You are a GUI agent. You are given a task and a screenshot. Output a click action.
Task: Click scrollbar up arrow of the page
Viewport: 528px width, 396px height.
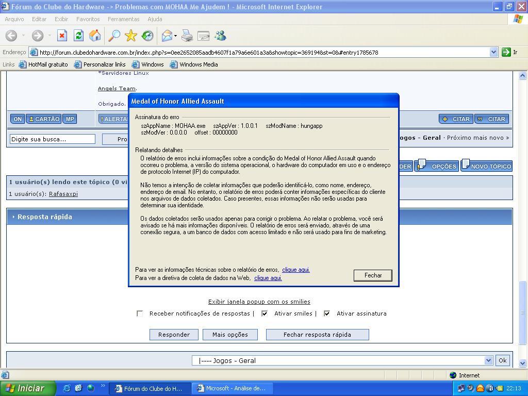pos(522,75)
